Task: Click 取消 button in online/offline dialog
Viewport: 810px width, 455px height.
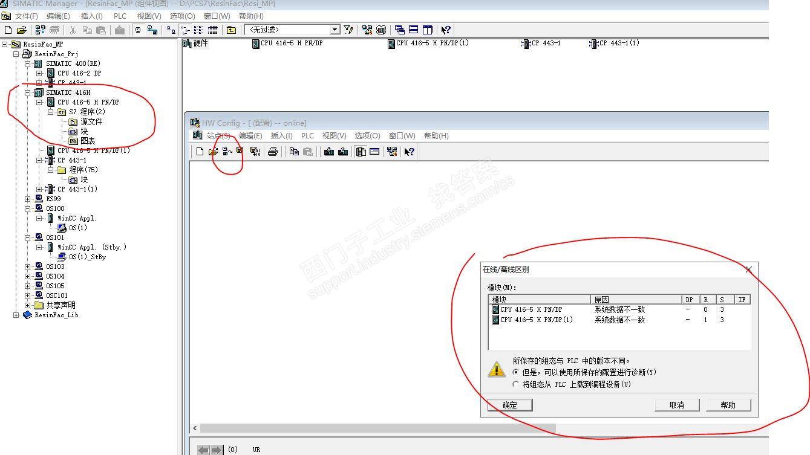Action: (x=677, y=405)
